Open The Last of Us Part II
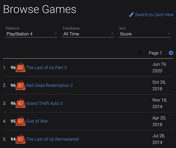Image resolution: width=176 pixels, height=148 pixels. pyautogui.click(x=46, y=68)
